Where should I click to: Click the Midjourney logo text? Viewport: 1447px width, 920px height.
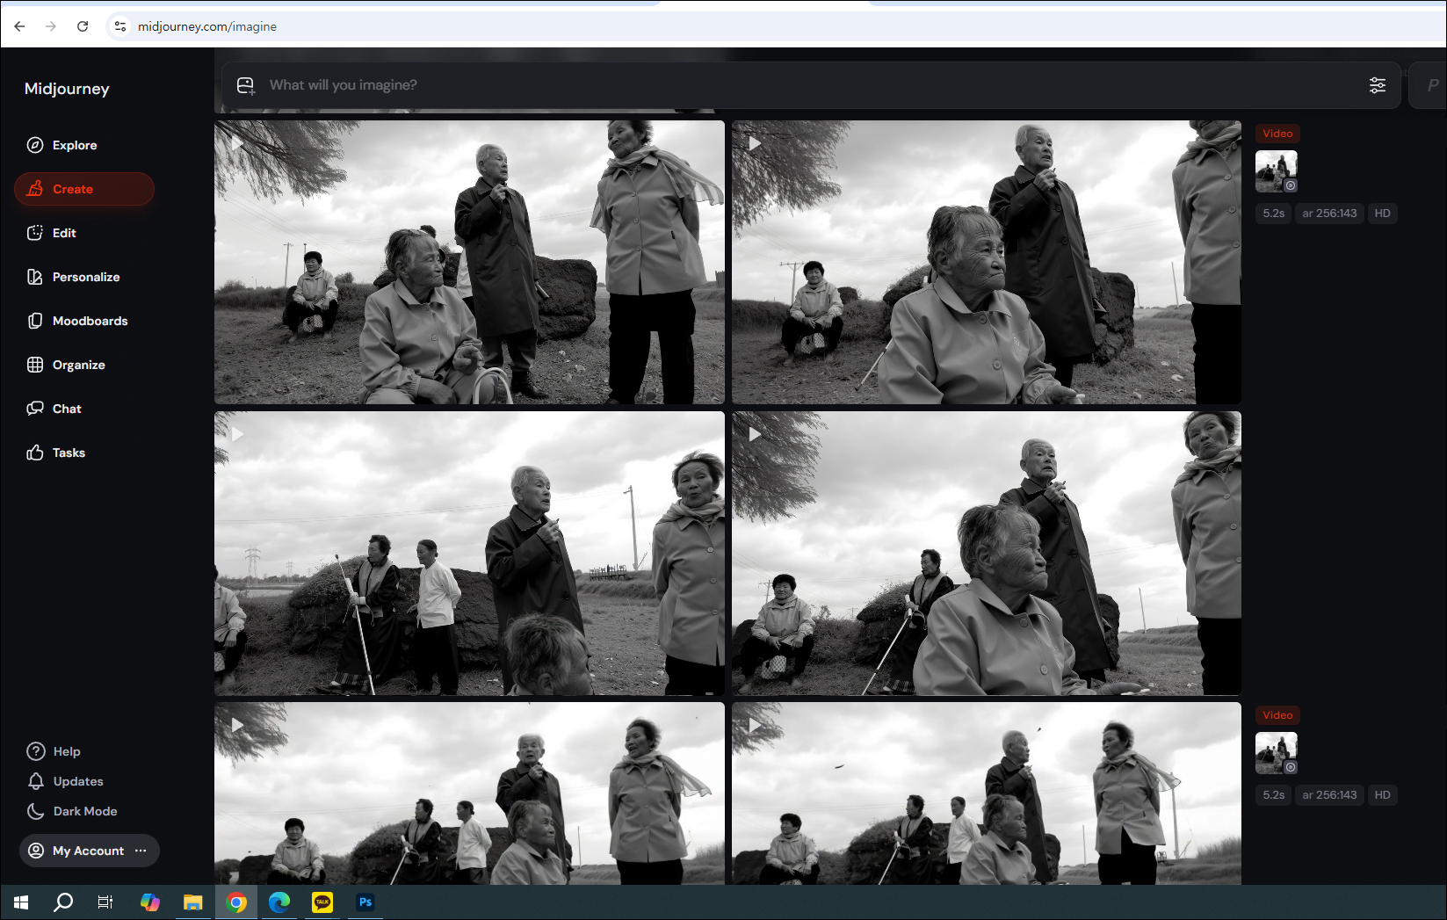pos(67,89)
